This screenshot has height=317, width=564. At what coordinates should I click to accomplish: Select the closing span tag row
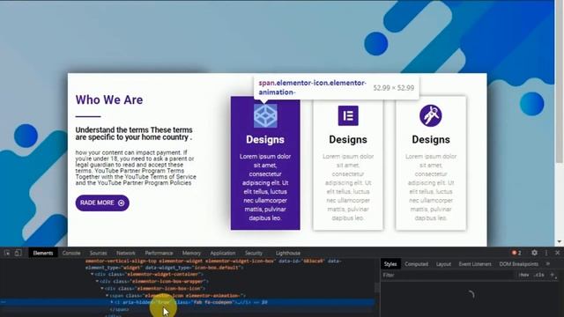click(187, 309)
